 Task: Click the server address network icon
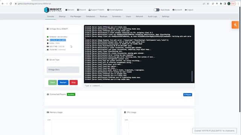coord(48,40)
